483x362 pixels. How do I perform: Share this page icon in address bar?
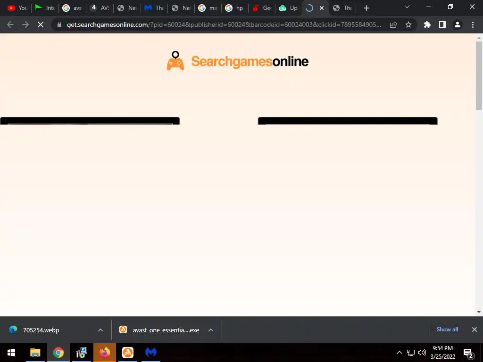(393, 25)
